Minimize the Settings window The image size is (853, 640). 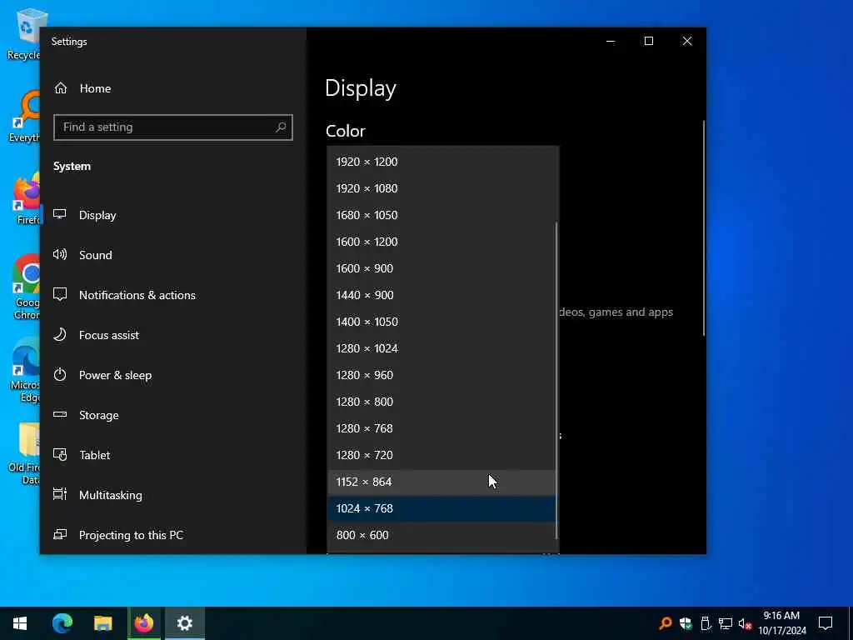(611, 42)
